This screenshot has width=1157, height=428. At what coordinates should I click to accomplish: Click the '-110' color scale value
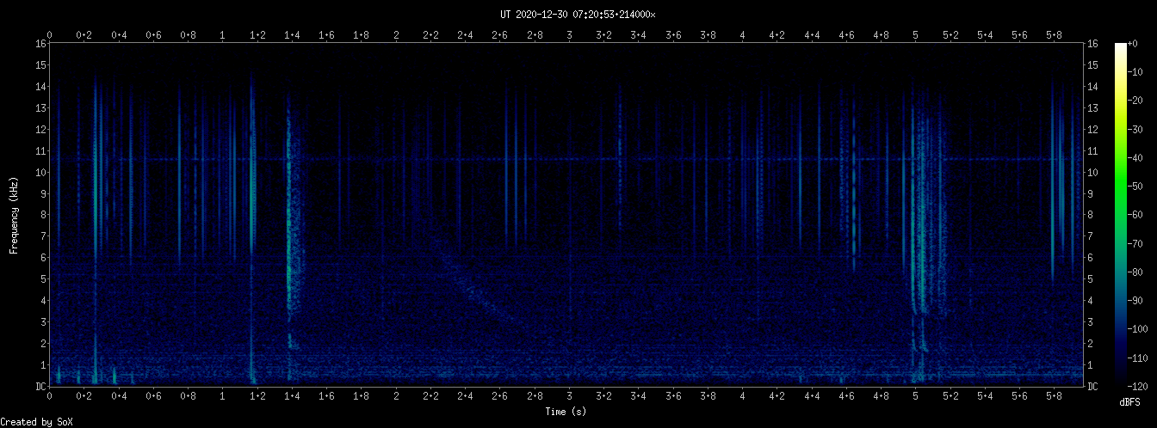pyautogui.click(x=1137, y=358)
